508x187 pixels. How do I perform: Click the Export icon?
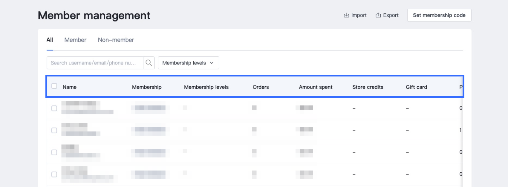click(378, 15)
